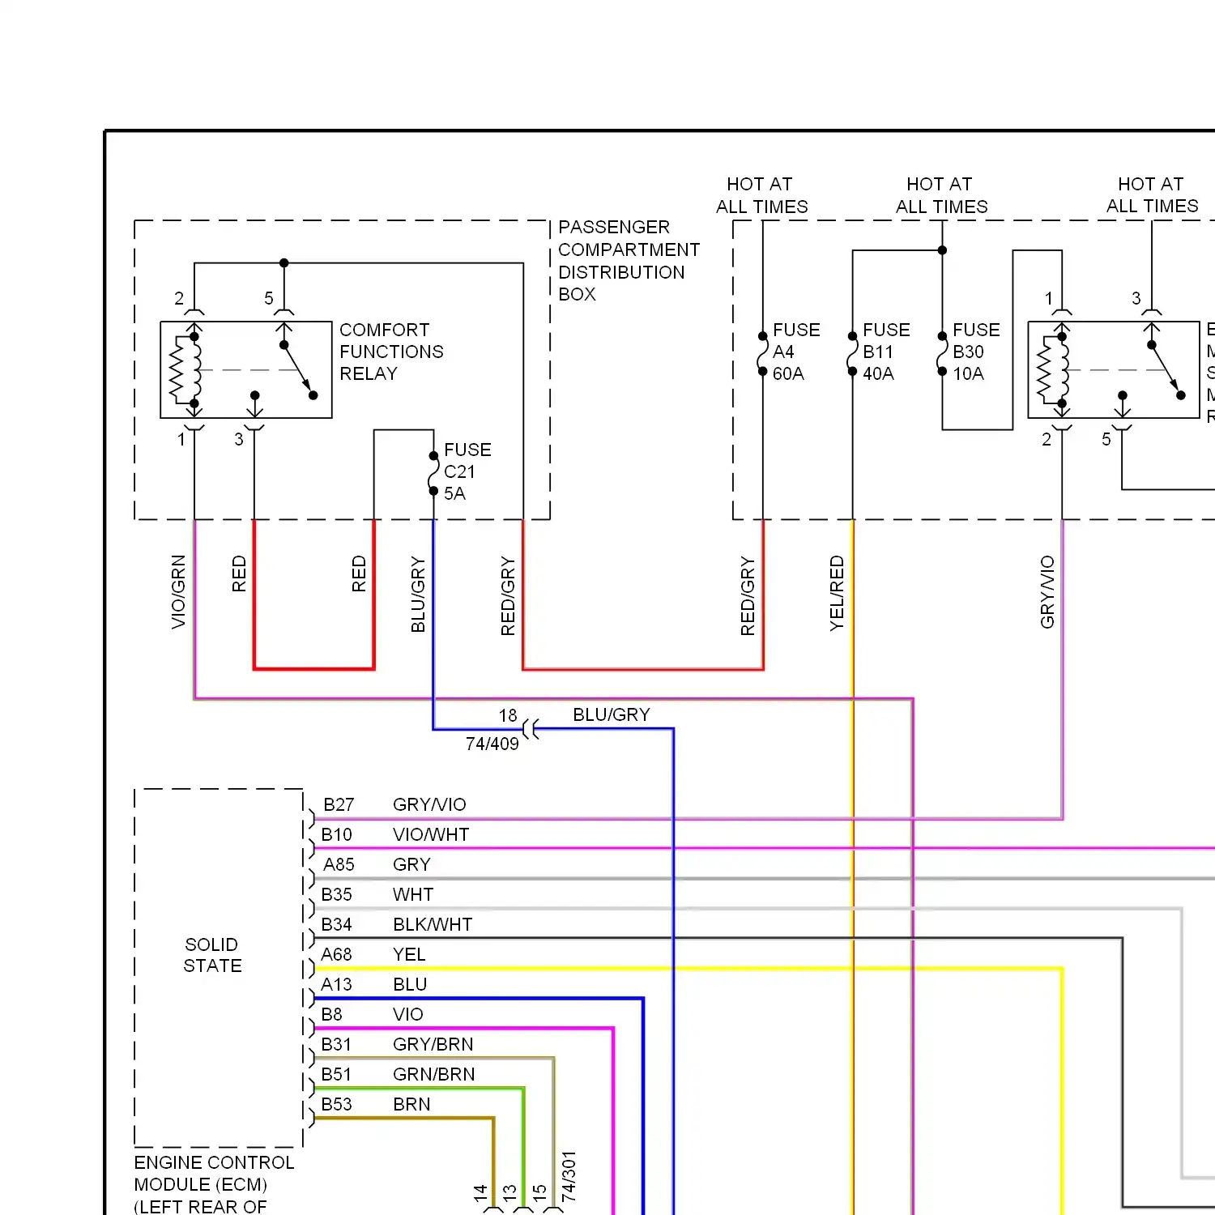Image resolution: width=1215 pixels, height=1215 pixels.
Task: Select HOT AT ALL TIMES above fuses B11 and B30
Action: (941, 195)
